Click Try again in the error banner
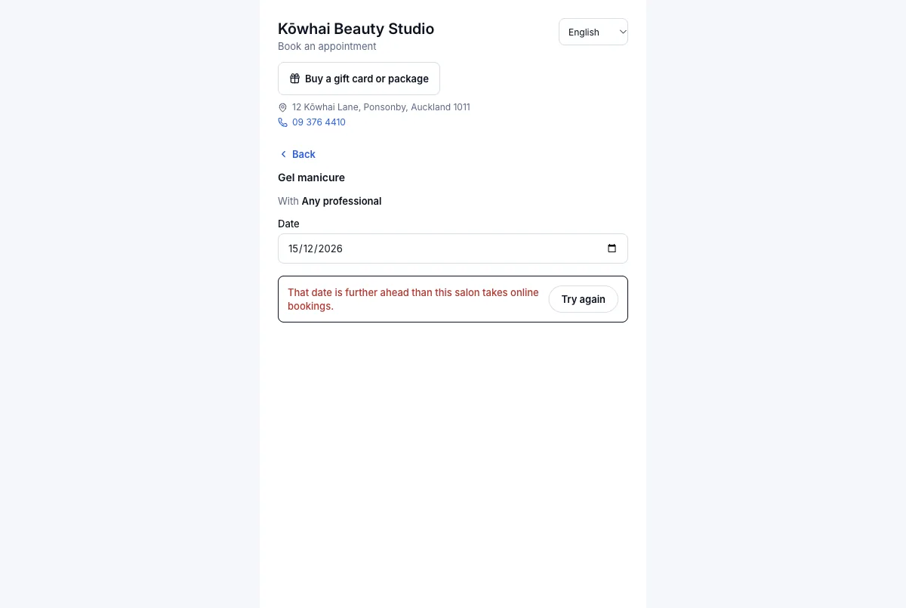906x608 pixels. (x=583, y=299)
